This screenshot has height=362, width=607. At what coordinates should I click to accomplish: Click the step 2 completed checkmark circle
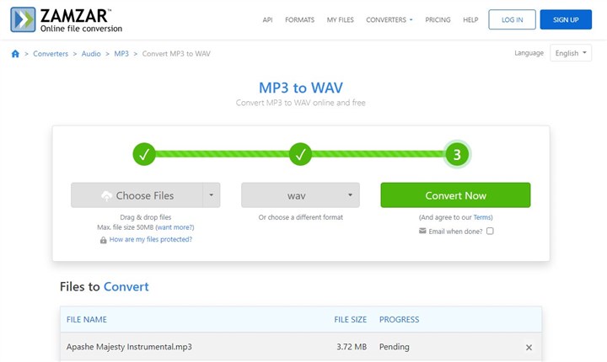(x=300, y=154)
